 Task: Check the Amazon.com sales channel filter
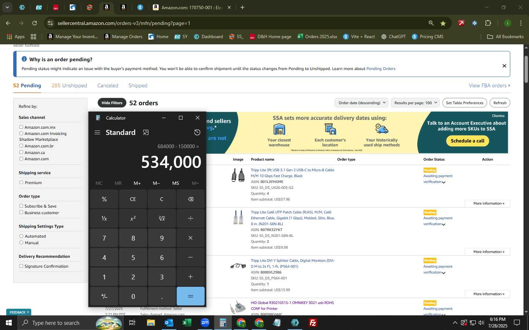[21, 159]
